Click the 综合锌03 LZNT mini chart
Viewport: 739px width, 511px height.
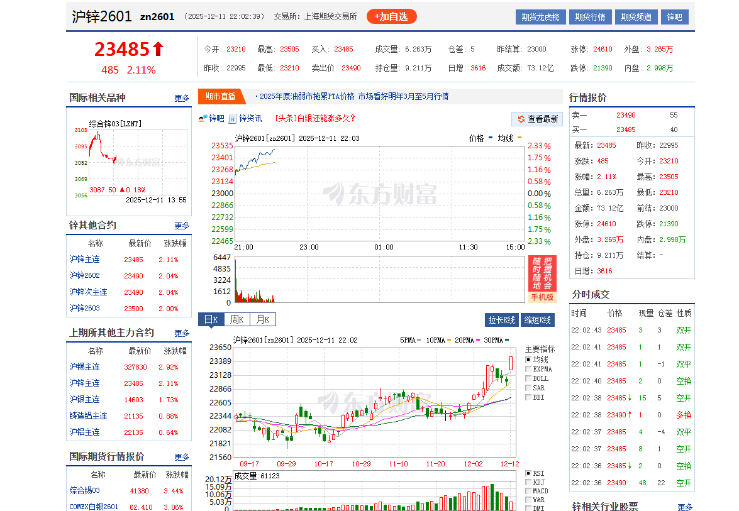[x=138, y=163]
